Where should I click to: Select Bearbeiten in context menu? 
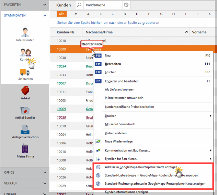113,64
